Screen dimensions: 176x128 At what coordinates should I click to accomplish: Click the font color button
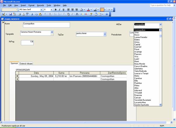88,10
